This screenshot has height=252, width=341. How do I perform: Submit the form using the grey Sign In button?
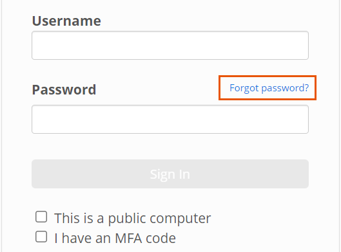coord(170,174)
